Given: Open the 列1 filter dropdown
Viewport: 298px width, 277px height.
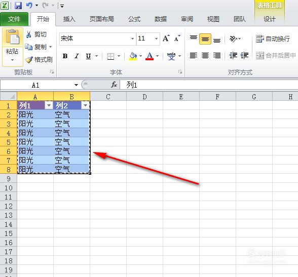Looking at the screenshot, I should (49, 105).
